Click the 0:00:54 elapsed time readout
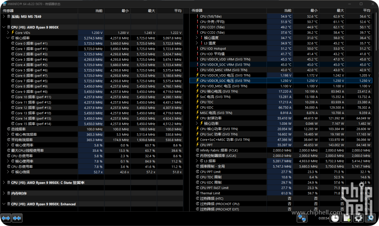 pyautogui.click(x=324, y=218)
